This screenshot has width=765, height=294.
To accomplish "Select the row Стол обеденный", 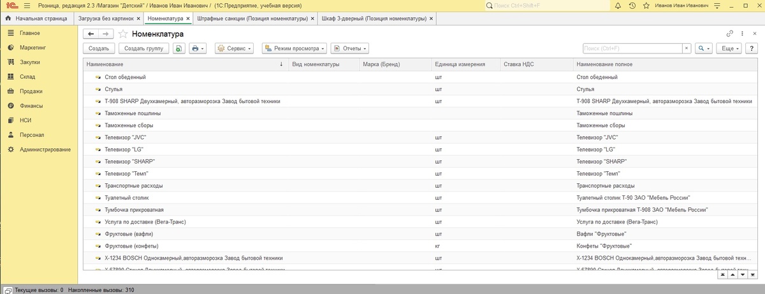I will click(420, 77).
